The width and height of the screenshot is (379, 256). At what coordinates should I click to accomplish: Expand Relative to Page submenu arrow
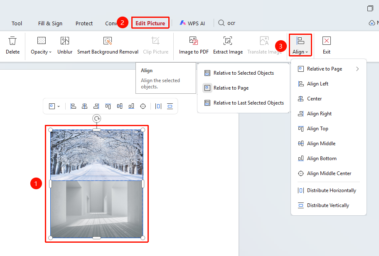point(357,69)
